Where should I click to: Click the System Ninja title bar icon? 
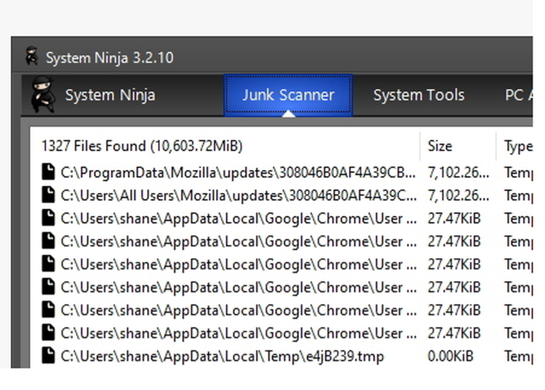[32, 57]
